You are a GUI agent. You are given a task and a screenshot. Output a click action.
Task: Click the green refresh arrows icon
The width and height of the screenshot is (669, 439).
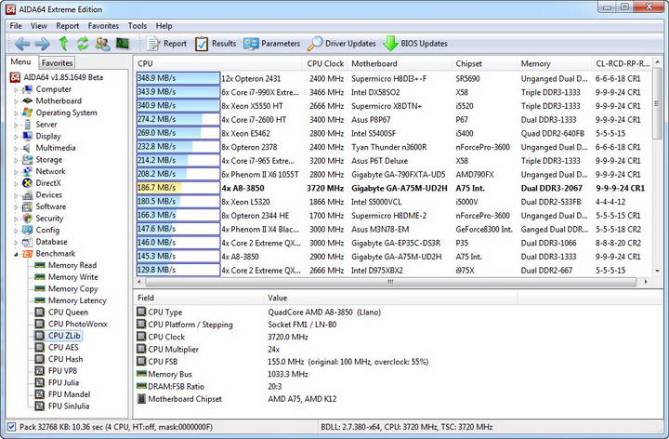tap(83, 44)
